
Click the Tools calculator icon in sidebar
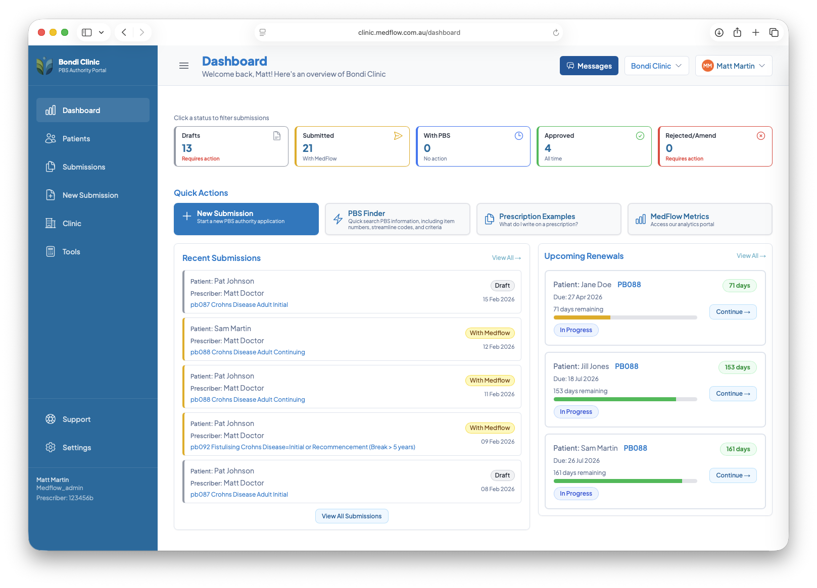click(51, 252)
